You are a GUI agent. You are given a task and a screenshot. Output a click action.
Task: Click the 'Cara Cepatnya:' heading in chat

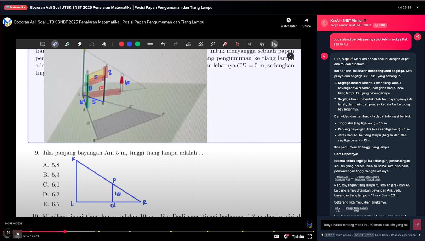pos(346,154)
